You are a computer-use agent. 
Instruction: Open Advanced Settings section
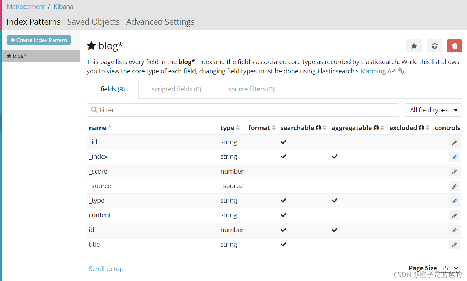[x=160, y=22]
